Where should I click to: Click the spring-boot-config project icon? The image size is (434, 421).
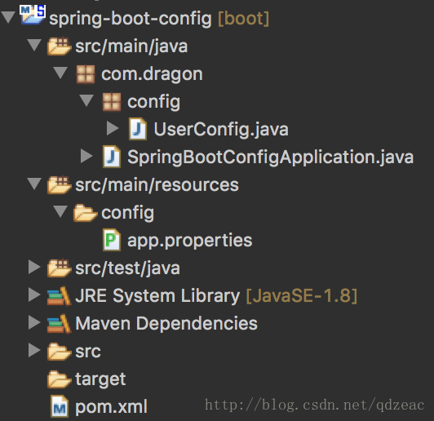[x=33, y=16]
